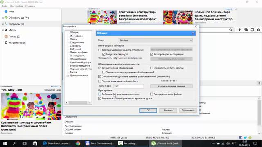Click Отмена button
This screenshot has height=147, width=262.
pos(168,110)
